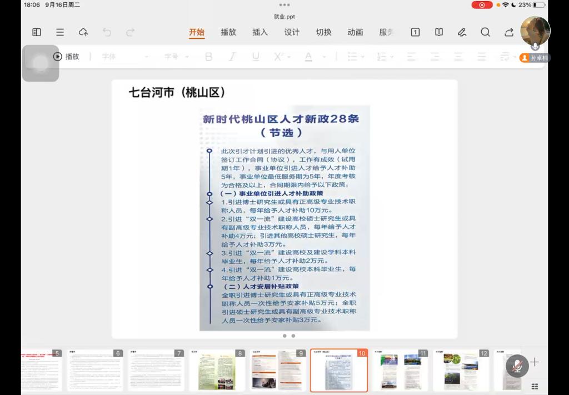
Task: Switch to the 设计 tab
Action: tap(292, 32)
